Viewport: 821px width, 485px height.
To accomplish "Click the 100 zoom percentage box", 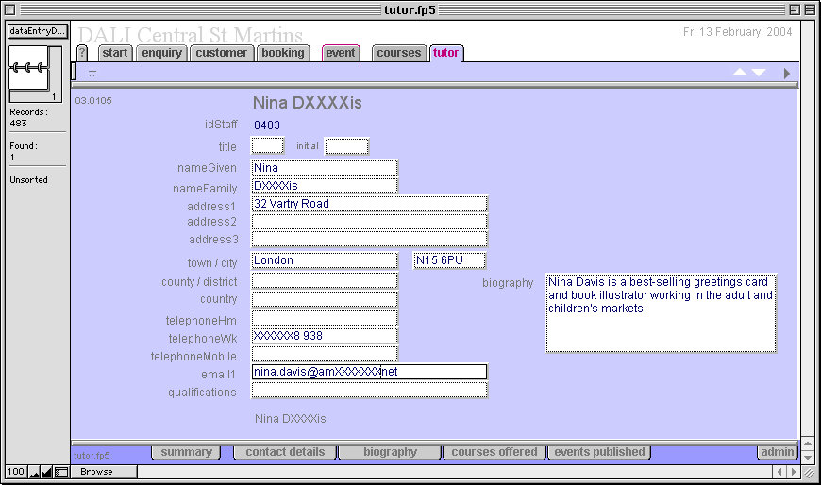I will pos(16,472).
